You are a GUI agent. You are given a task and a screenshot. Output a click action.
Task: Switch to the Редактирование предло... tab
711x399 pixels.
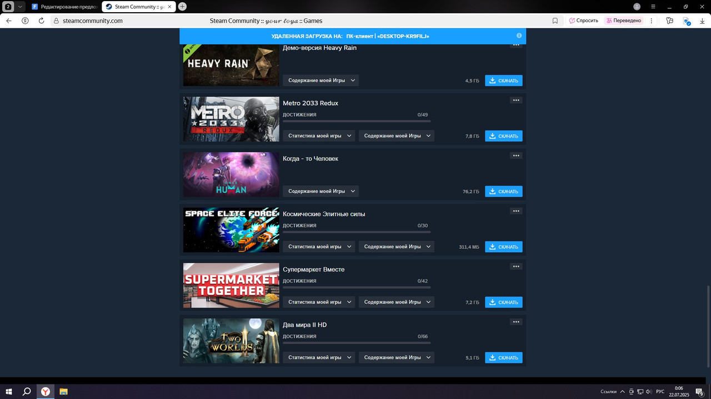[x=64, y=7]
